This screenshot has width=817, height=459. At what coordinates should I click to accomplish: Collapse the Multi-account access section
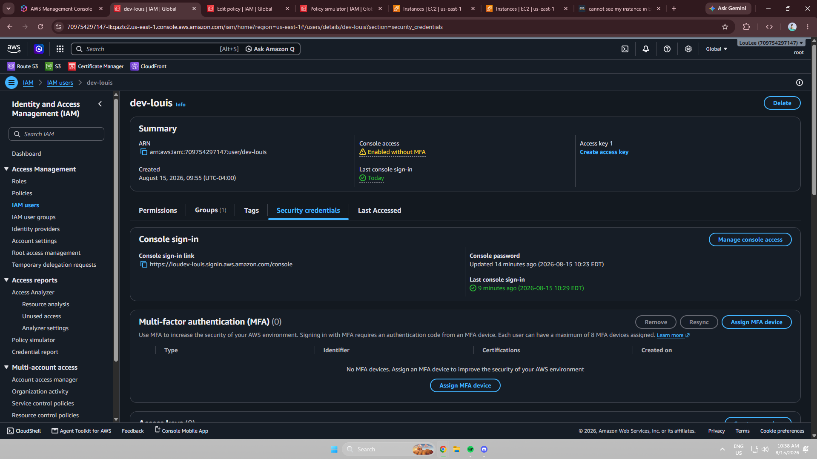pos(6,367)
